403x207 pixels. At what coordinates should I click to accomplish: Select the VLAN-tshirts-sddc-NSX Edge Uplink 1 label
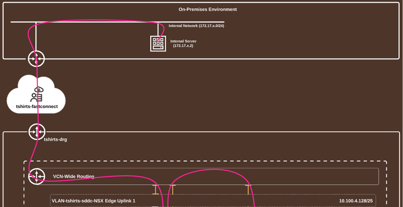pos(93,201)
